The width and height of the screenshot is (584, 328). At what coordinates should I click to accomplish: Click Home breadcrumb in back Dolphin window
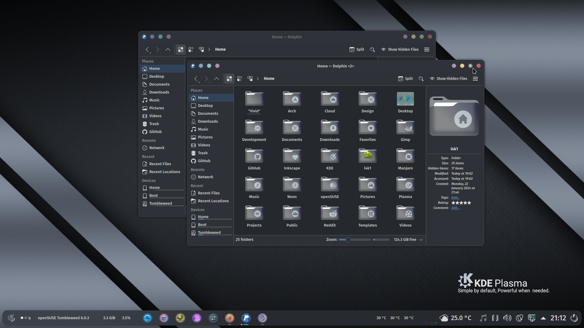coord(220,50)
